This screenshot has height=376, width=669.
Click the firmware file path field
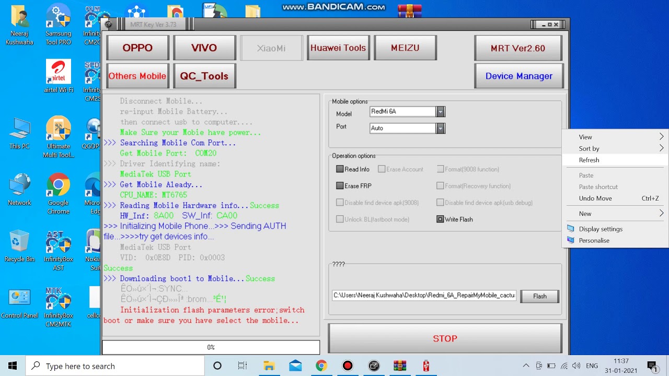click(x=424, y=295)
